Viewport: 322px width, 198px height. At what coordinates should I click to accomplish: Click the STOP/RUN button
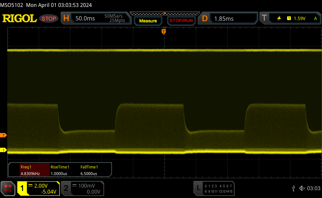[x=181, y=21]
